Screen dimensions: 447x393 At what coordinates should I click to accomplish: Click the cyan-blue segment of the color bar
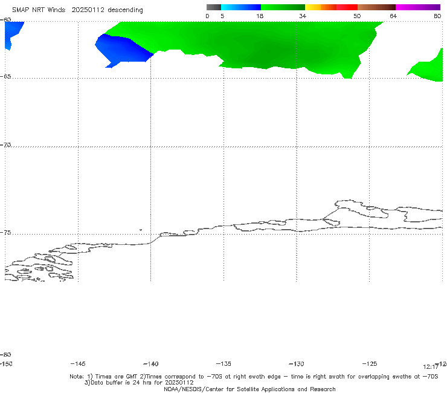tap(241, 7)
